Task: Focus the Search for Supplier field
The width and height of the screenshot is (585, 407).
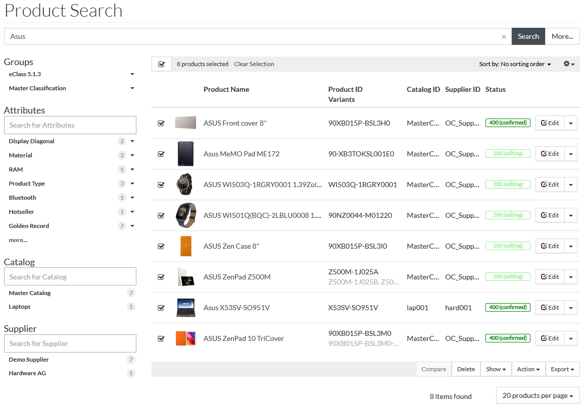Action: click(x=70, y=343)
